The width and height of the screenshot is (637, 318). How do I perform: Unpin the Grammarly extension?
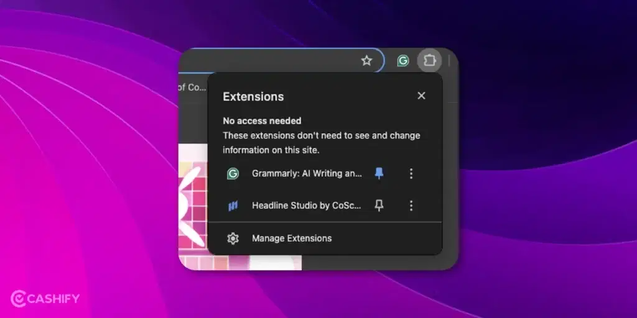click(x=379, y=174)
